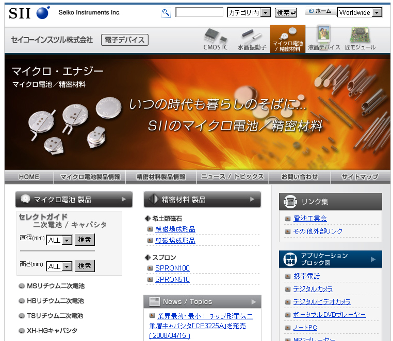
Task: Open the 縦磁場成形品 link
Action: click(x=175, y=240)
